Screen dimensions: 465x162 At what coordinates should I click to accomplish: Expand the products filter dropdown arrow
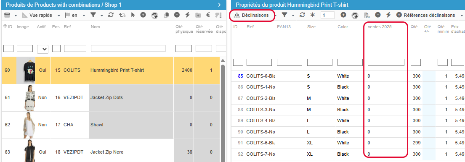tap(102, 16)
